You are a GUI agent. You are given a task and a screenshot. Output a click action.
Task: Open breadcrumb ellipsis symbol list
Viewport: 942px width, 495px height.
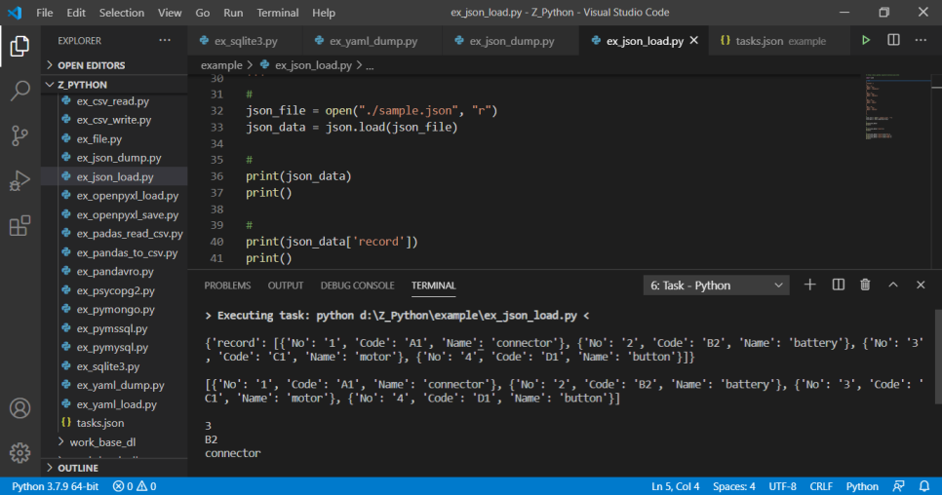click(x=371, y=65)
